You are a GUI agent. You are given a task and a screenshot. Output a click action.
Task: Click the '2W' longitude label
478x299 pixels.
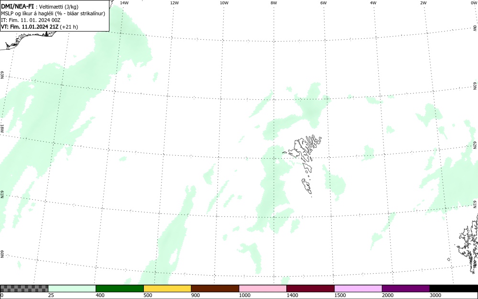click(x=423, y=3)
